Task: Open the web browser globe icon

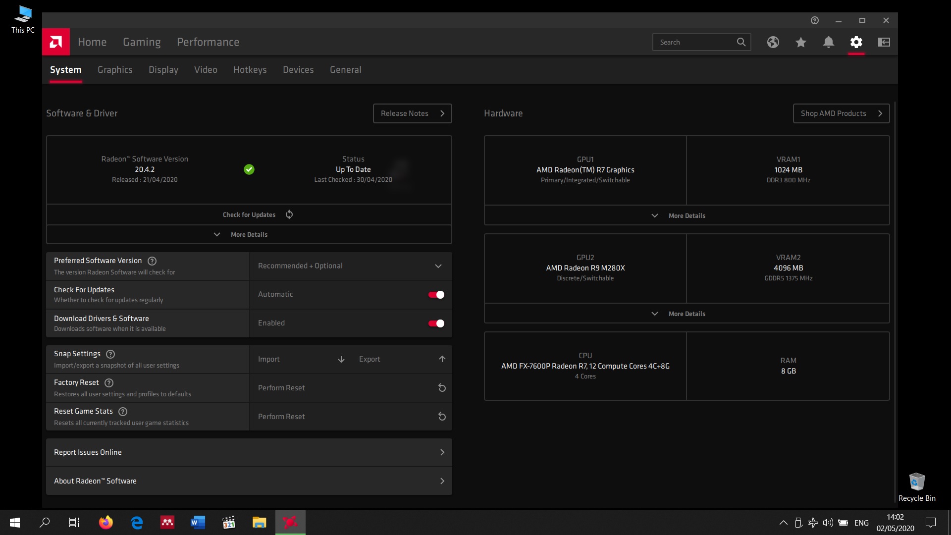Action: [773, 42]
